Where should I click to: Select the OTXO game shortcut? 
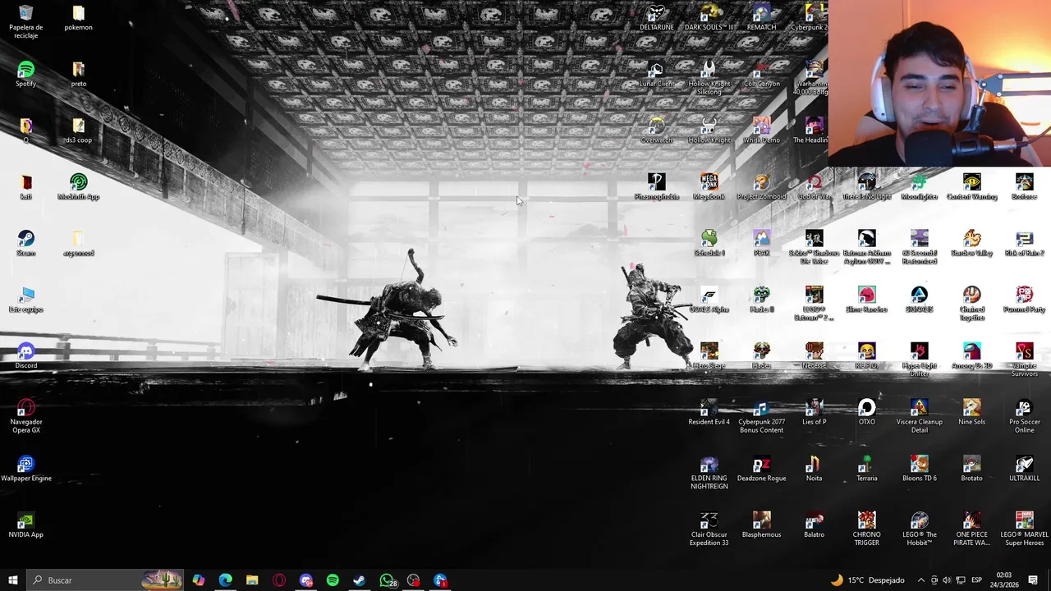click(866, 412)
